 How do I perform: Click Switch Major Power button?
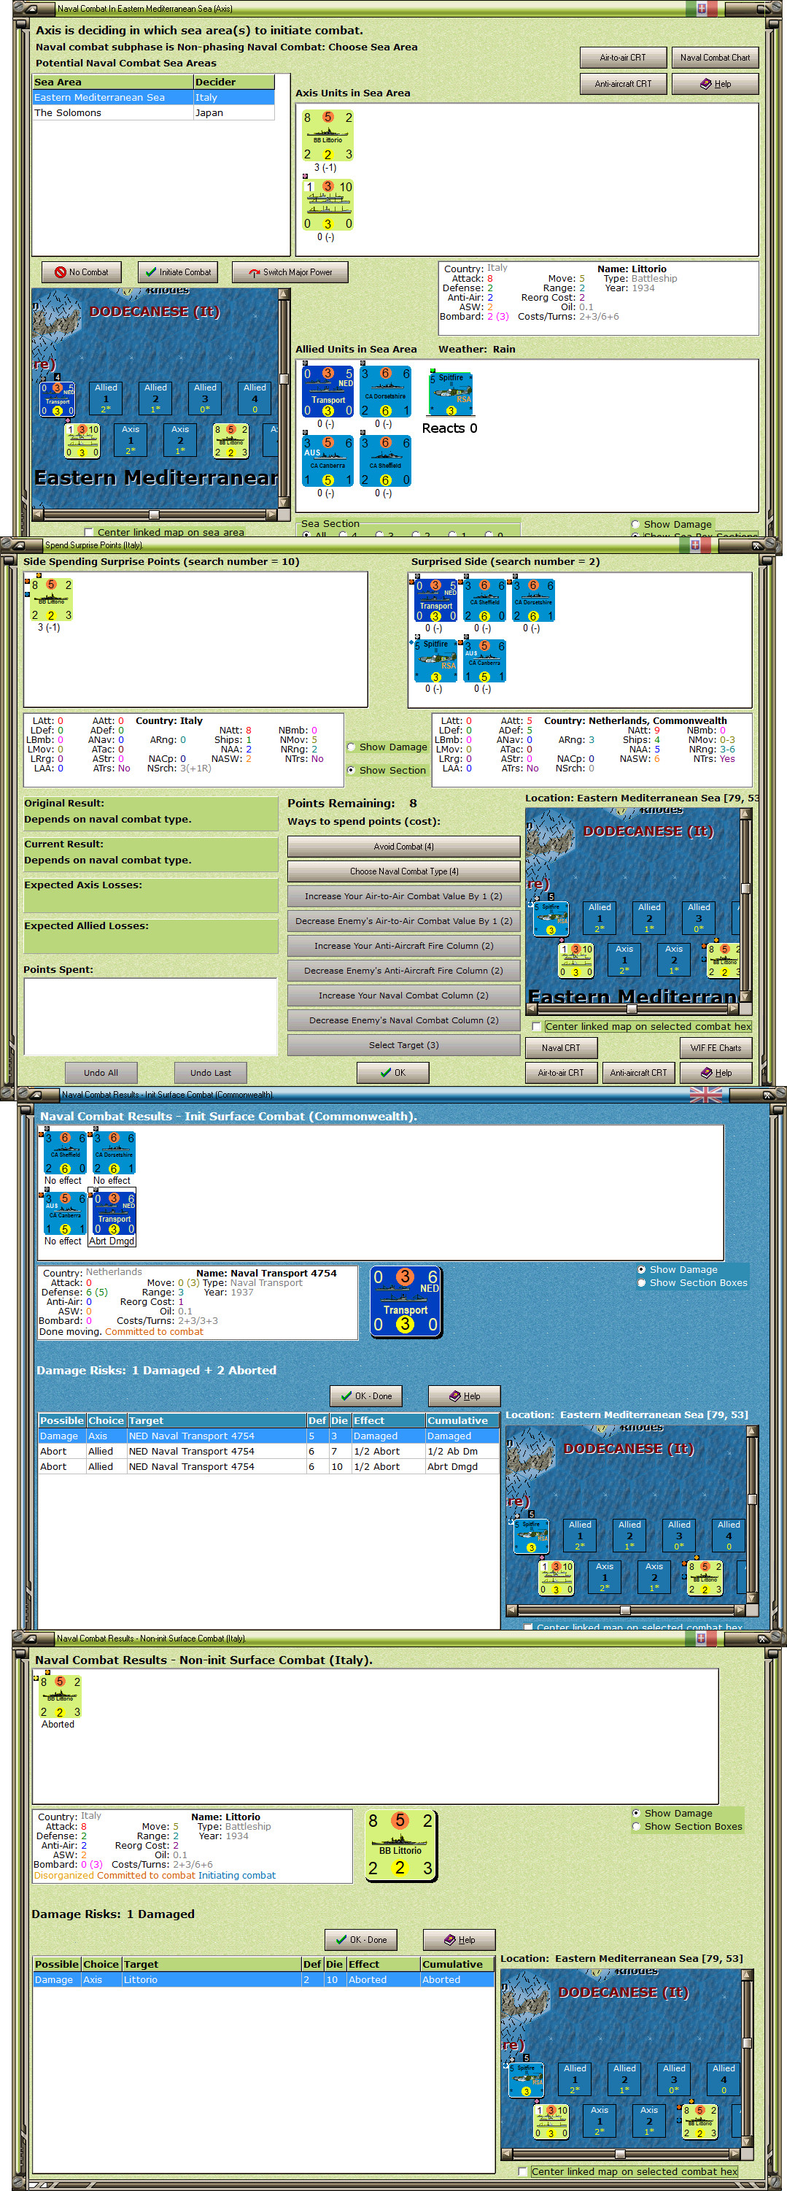coord(290,272)
